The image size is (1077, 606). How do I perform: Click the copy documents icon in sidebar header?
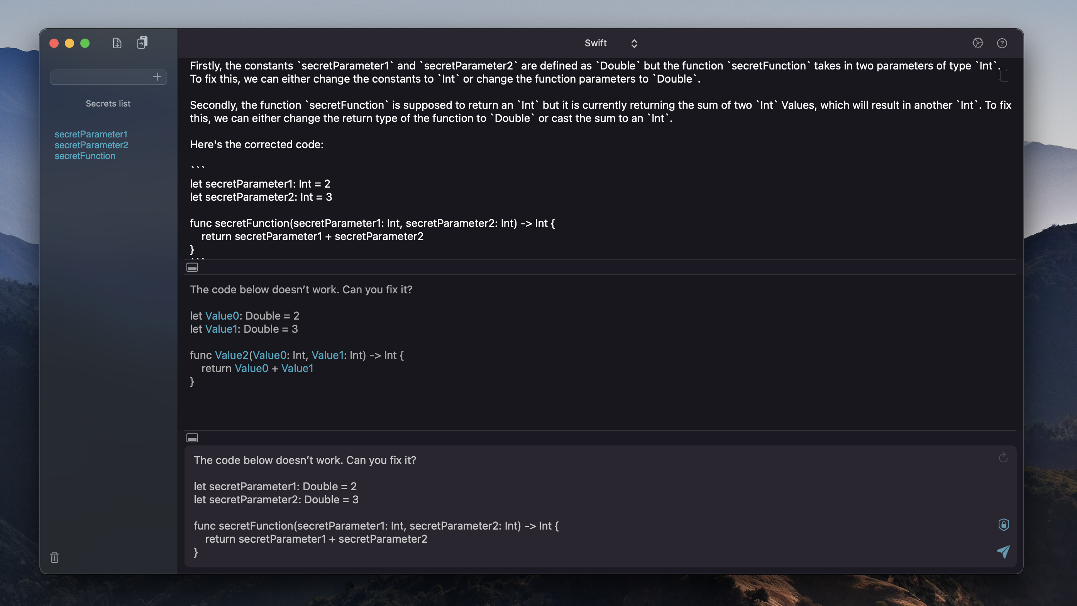pyautogui.click(x=142, y=42)
